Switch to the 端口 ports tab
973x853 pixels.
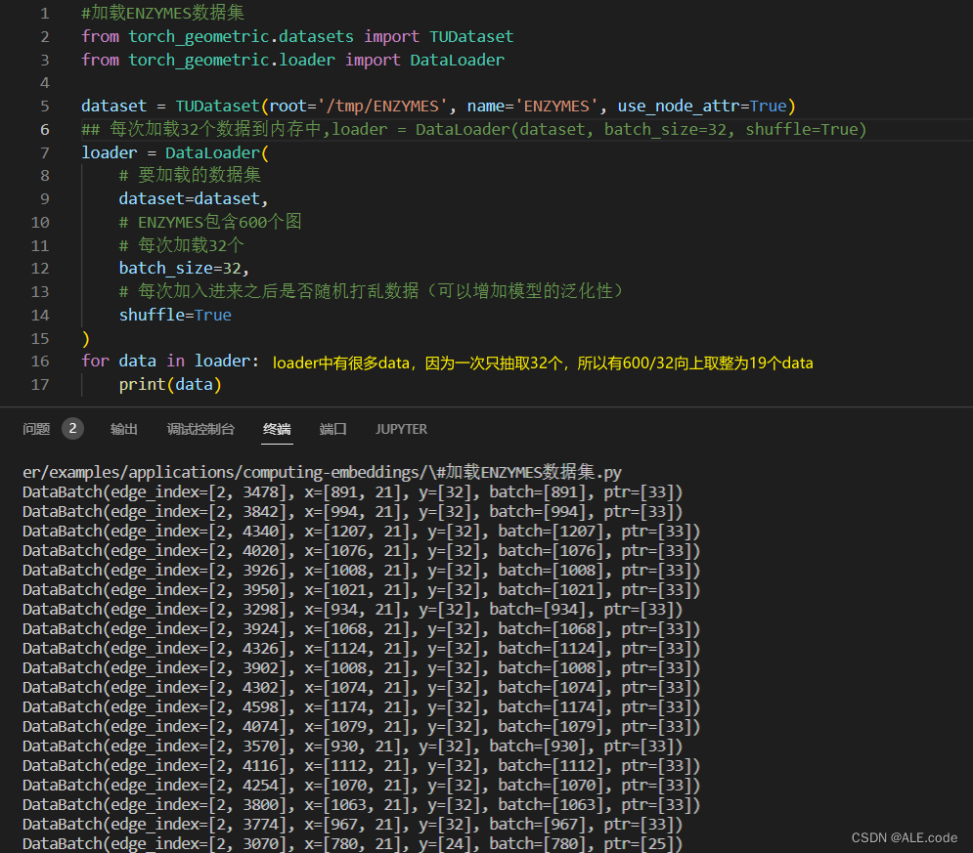332,429
